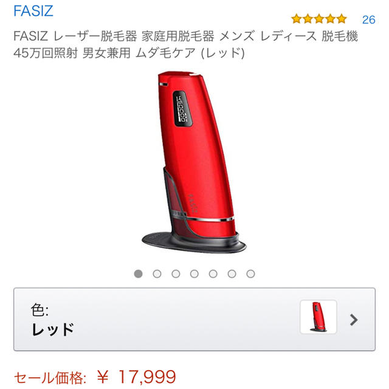
Task: Show the sixth product image via dot
Action: pyautogui.click(x=232, y=274)
